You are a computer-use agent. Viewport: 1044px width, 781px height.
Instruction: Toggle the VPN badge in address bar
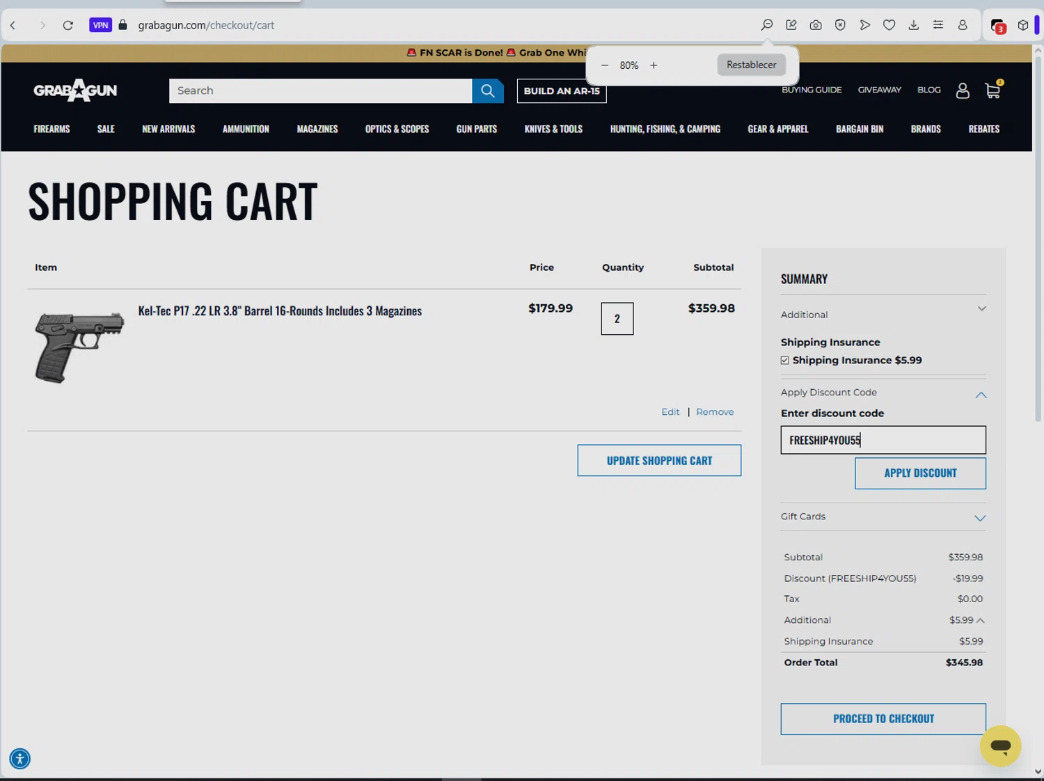(x=100, y=25)
